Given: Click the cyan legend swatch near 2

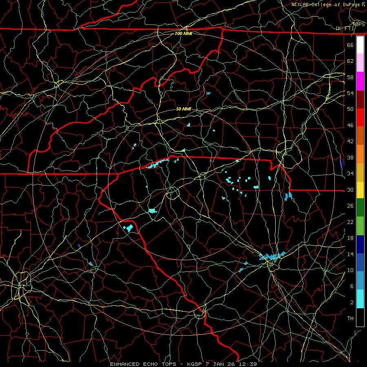Looking at the screenshot, I should [x=360, y=299].
